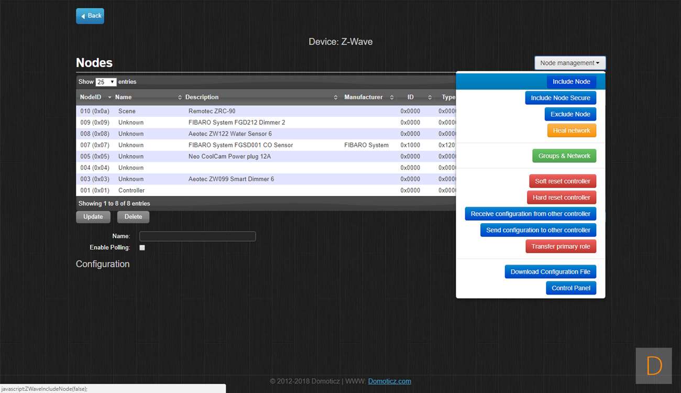Click the Back arrow button
Image resolution: width=681 pixels, height=393 pixels.
coord(90,16)
